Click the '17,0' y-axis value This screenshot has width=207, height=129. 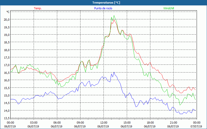[x=7, y=65]
